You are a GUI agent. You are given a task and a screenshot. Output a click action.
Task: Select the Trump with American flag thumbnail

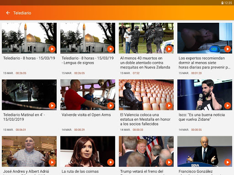(146, 151)
